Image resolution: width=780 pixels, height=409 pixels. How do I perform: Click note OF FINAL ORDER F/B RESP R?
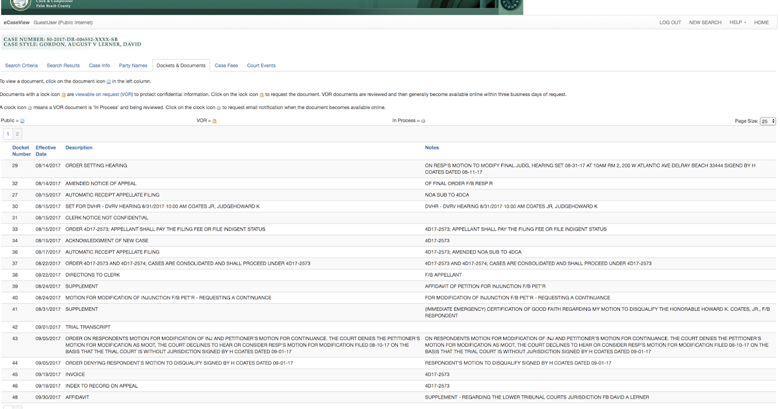[459, 184]
